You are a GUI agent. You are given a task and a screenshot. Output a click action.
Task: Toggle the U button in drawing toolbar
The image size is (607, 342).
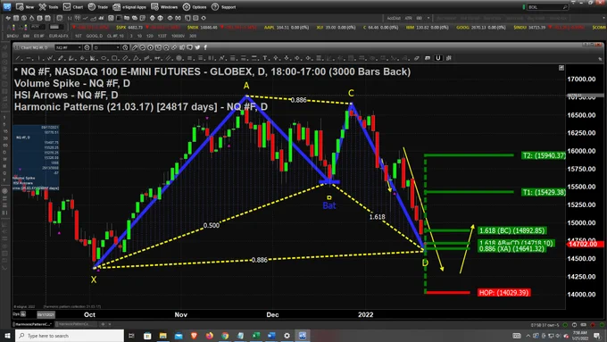point(438,58)
